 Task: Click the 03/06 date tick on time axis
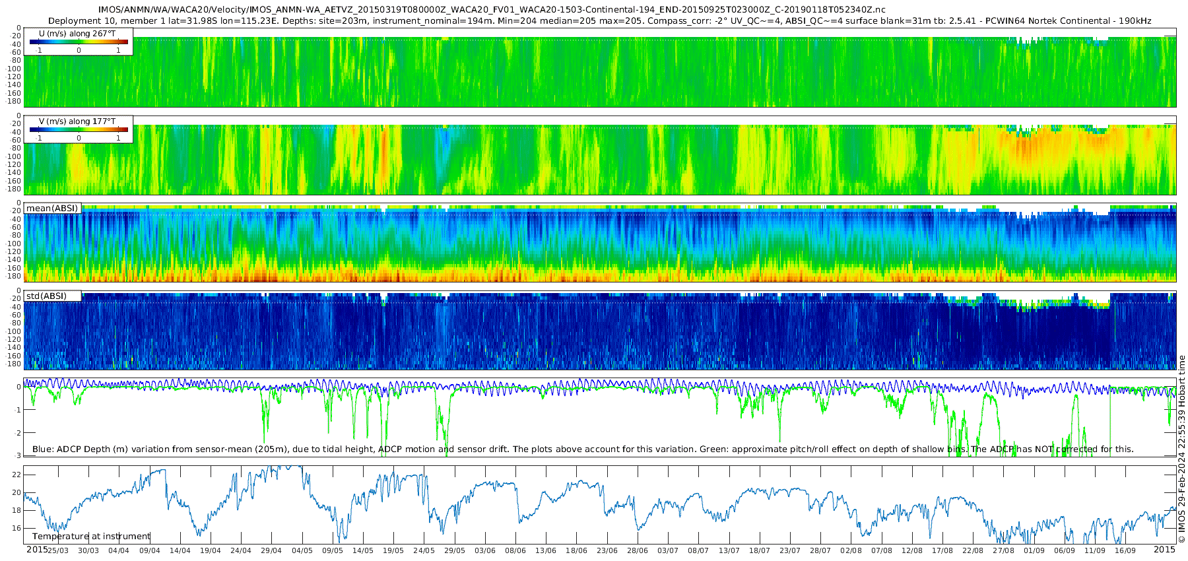click(x=485, y=550)
